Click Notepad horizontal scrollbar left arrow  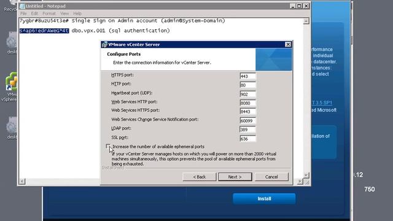[22, 181]
